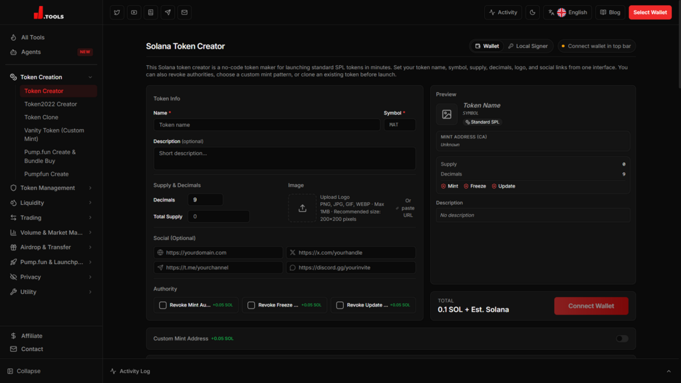Screen dimensions: 681x383
Task: Open the YouTube icon in top bar
Action: pos(134,12)
